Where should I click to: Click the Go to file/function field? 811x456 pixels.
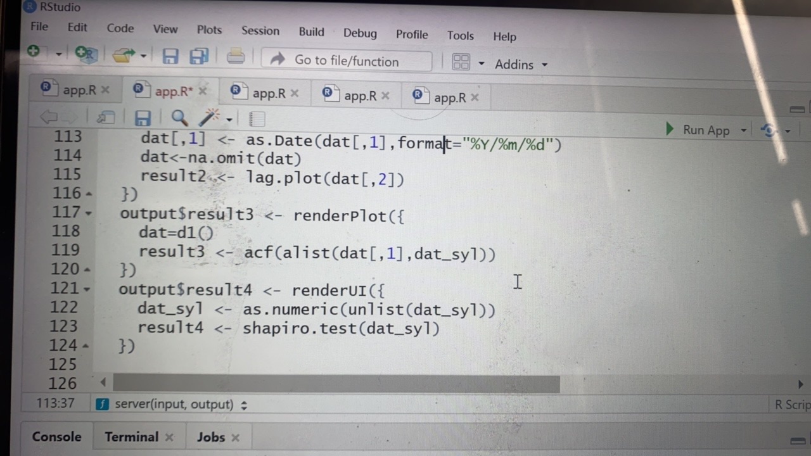(x=347, y=61)
